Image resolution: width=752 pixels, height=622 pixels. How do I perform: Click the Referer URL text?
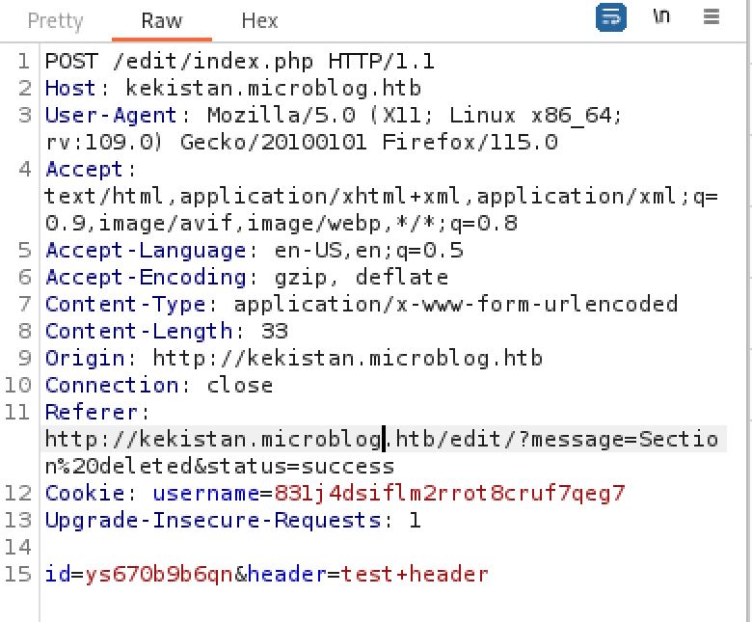click(x=381, y=441)
